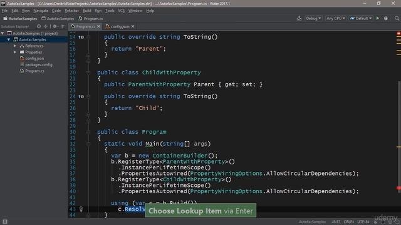
Task: Open the VCS menu
Action: (121, 11)
